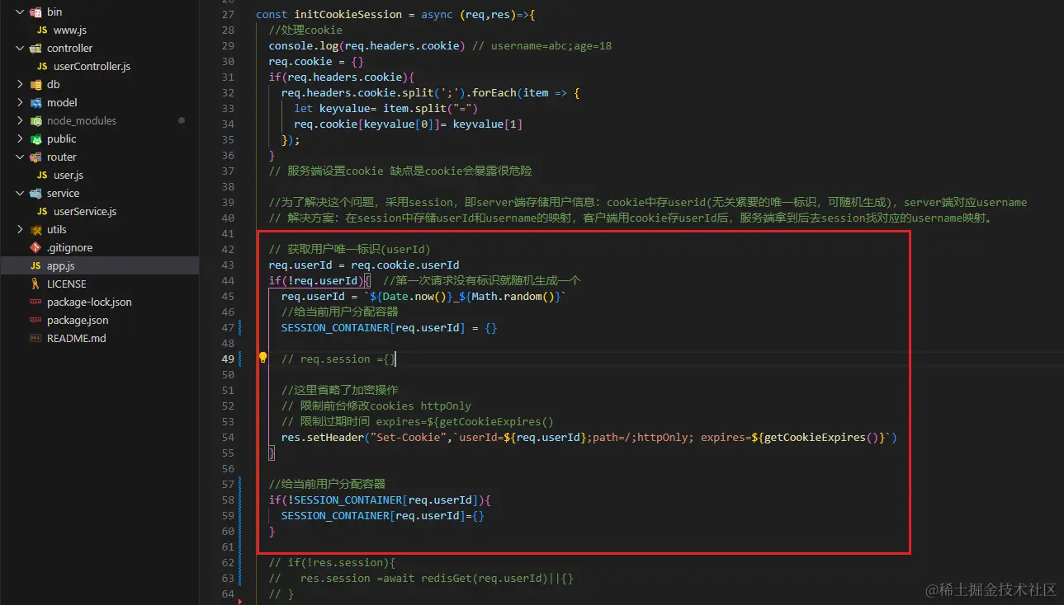Click "Math.random" on line 45
1064x605 pixels.
click(507, 296)
